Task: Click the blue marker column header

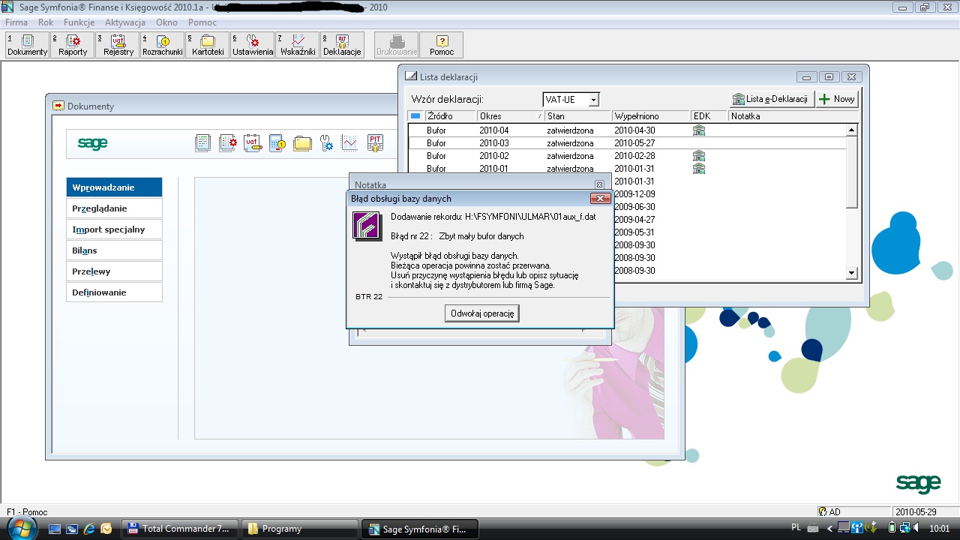Action: 415,116
